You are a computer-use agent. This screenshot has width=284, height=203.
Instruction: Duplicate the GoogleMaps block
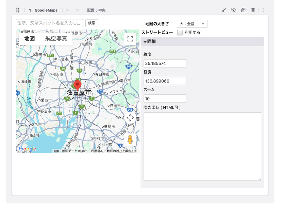coord(243,10)
